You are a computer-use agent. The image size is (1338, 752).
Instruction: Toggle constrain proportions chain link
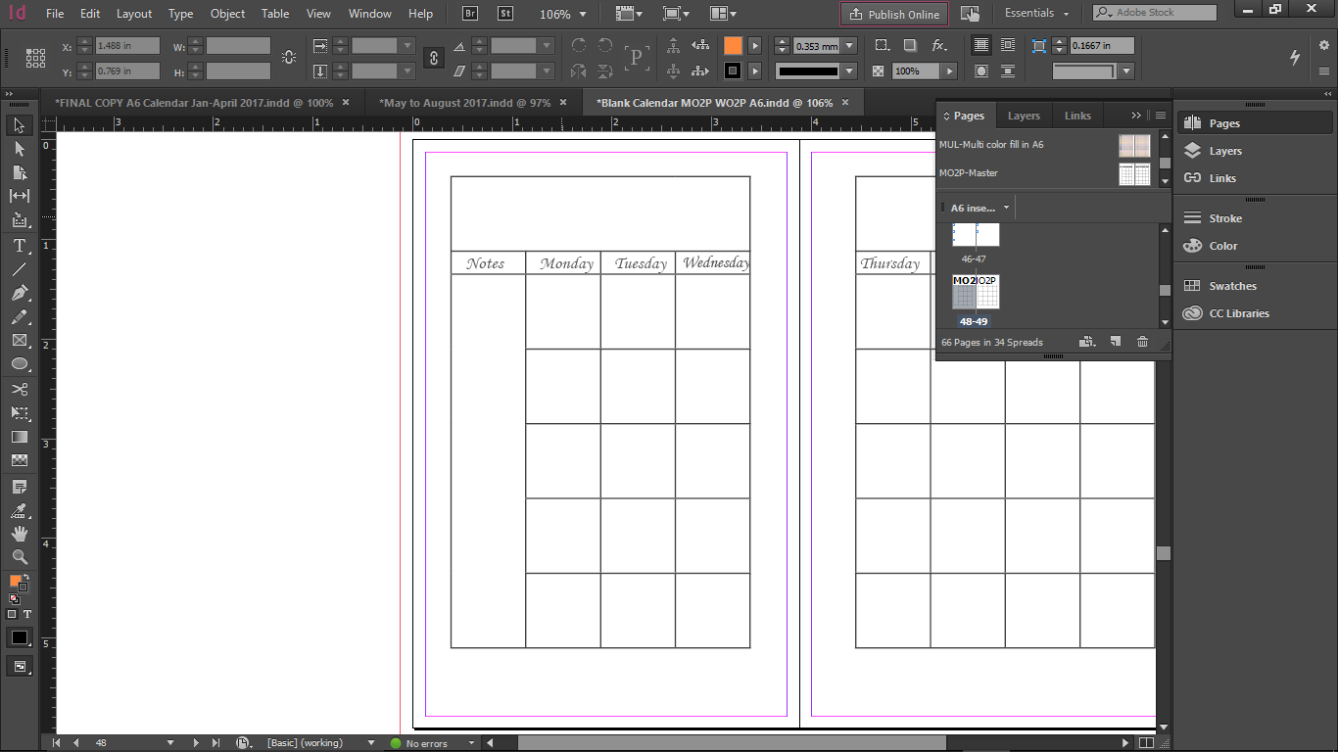tap(433, 59)
